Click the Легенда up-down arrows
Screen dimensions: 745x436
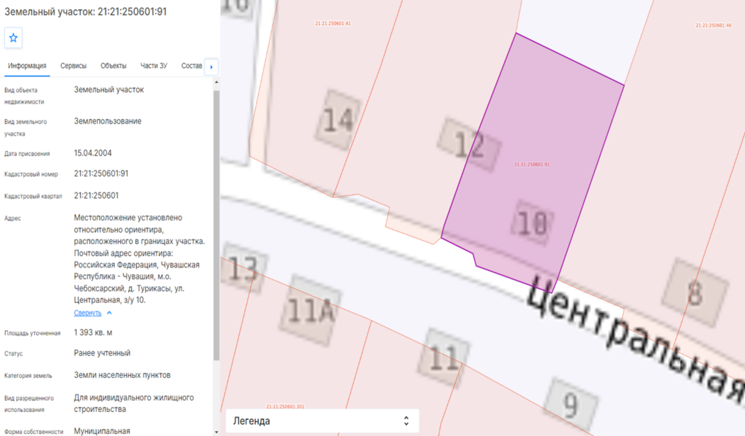pyautogui.click(x=406, y=421)
